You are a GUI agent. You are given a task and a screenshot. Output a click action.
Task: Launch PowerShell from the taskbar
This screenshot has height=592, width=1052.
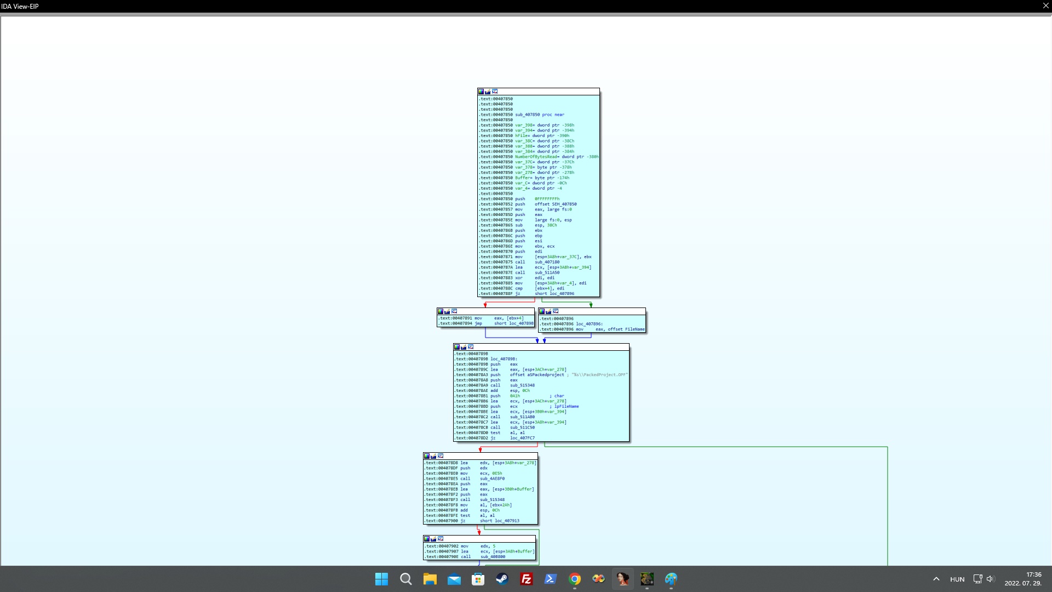coord(550,579)
